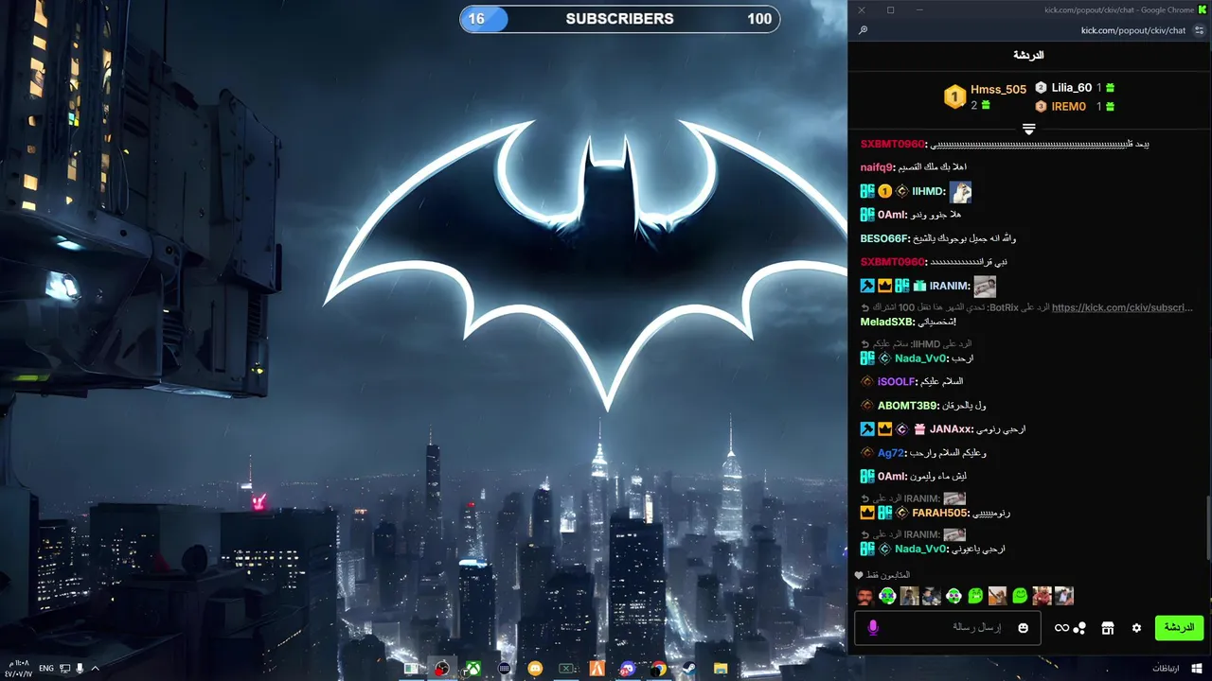Open Xbox app from the taskbar

tap(472, 669)
